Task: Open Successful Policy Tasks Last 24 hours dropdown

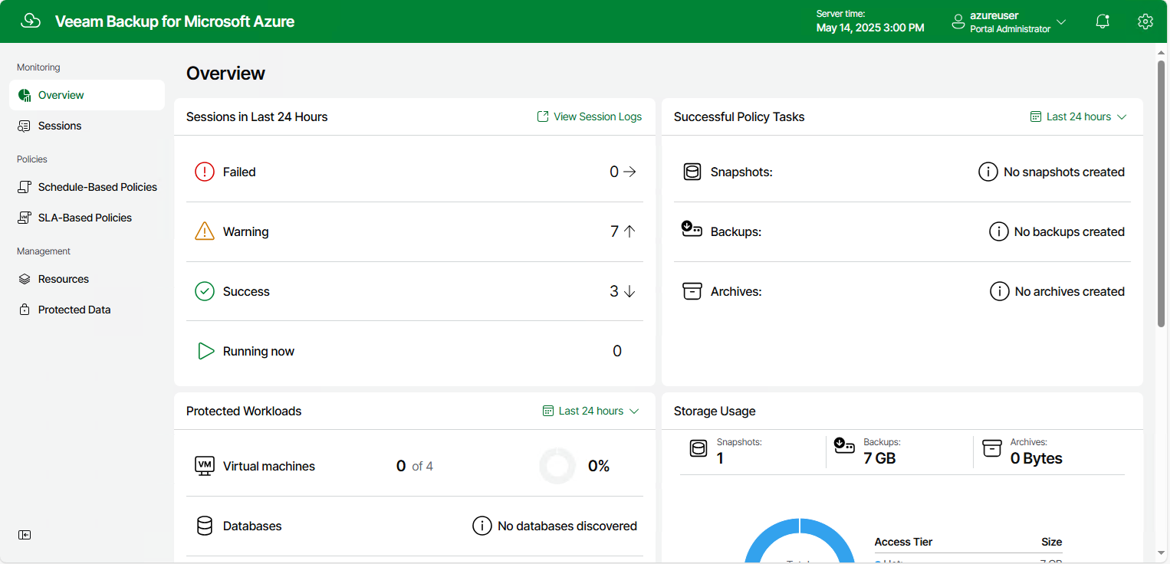Action: (x=1078, y=116)
